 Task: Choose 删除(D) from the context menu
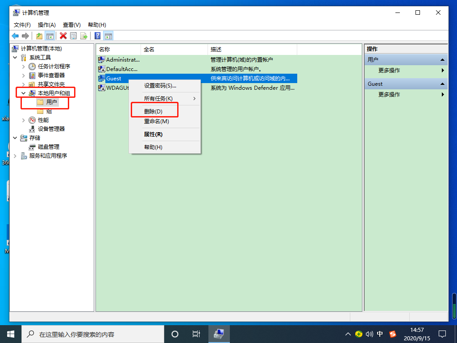pyautogui.click(x=153, y=111)
